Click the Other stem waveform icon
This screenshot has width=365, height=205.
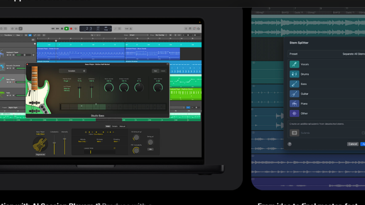[x=294, y=113]
